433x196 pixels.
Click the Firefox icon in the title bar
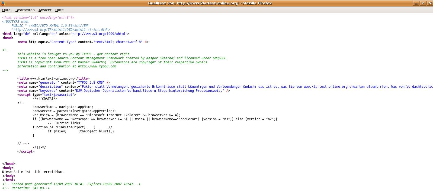3,3
